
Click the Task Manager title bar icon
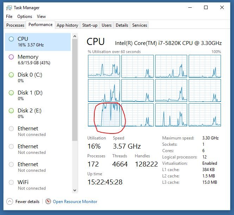(x=9, y=8)
